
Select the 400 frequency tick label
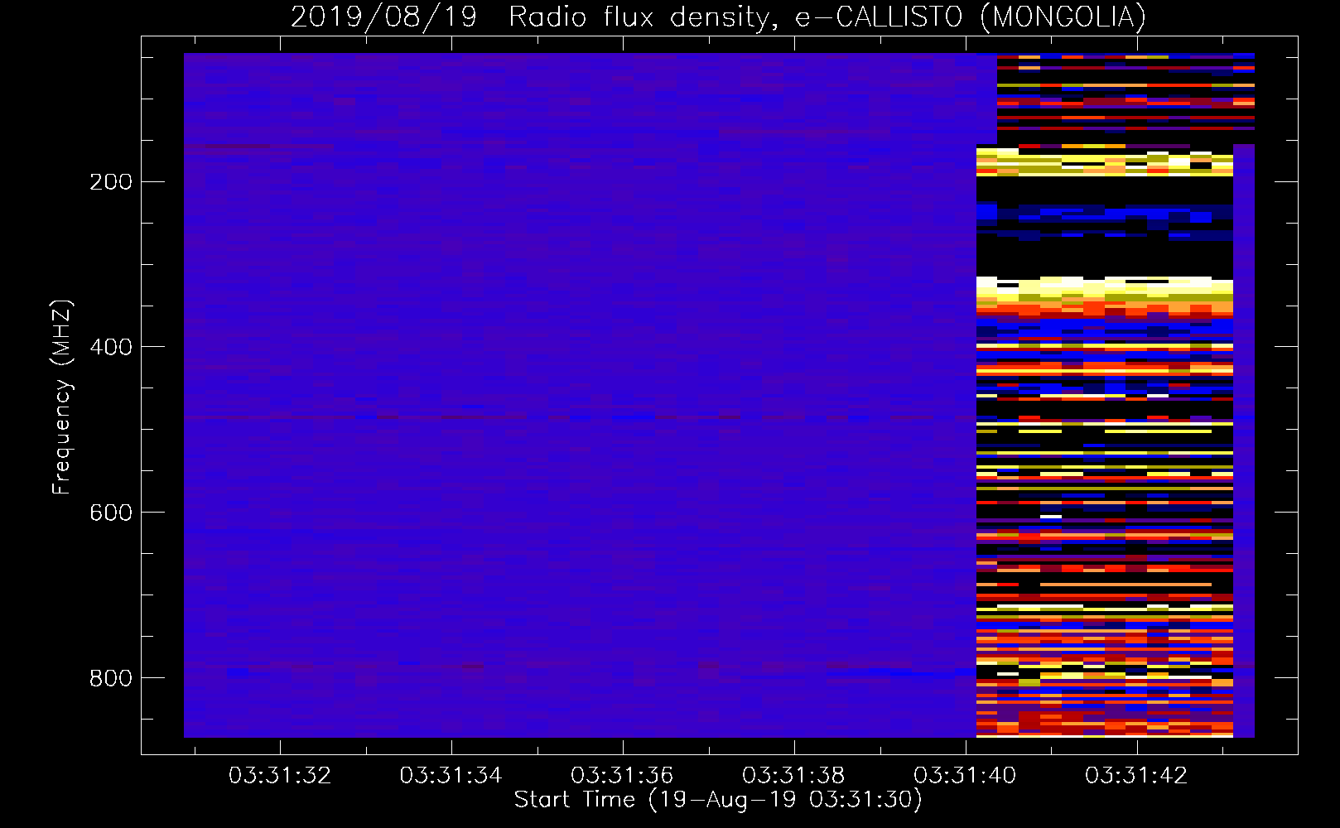click(111, 347)
